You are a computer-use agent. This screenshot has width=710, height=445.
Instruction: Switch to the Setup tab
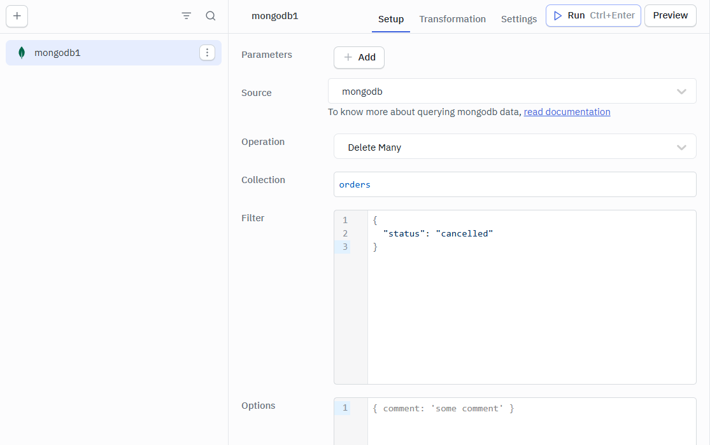pos(390,19)
